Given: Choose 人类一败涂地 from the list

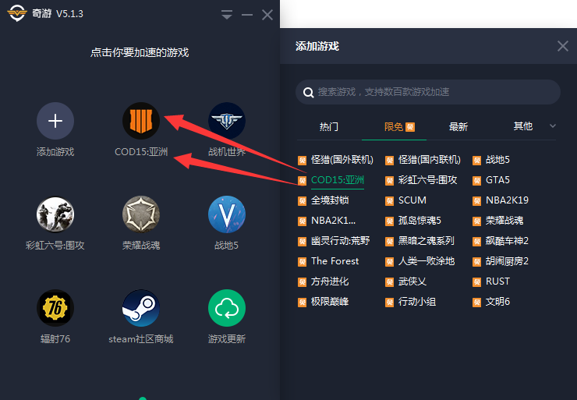Looking at the screenshot, I should tap(427, 261).
